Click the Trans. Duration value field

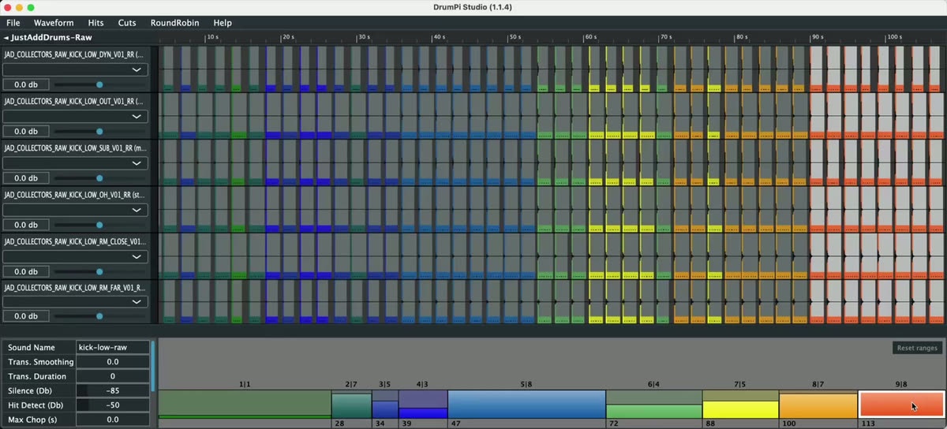tap(113, 376)
